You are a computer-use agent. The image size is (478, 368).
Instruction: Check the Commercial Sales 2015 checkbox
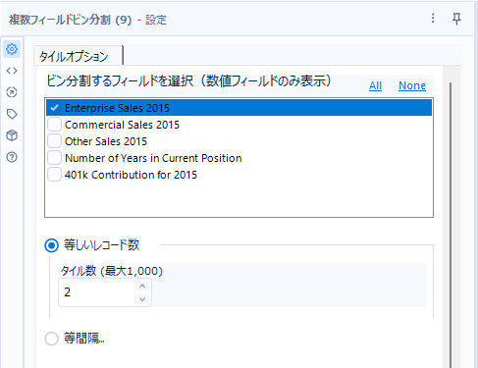click(x=54, y=125)
